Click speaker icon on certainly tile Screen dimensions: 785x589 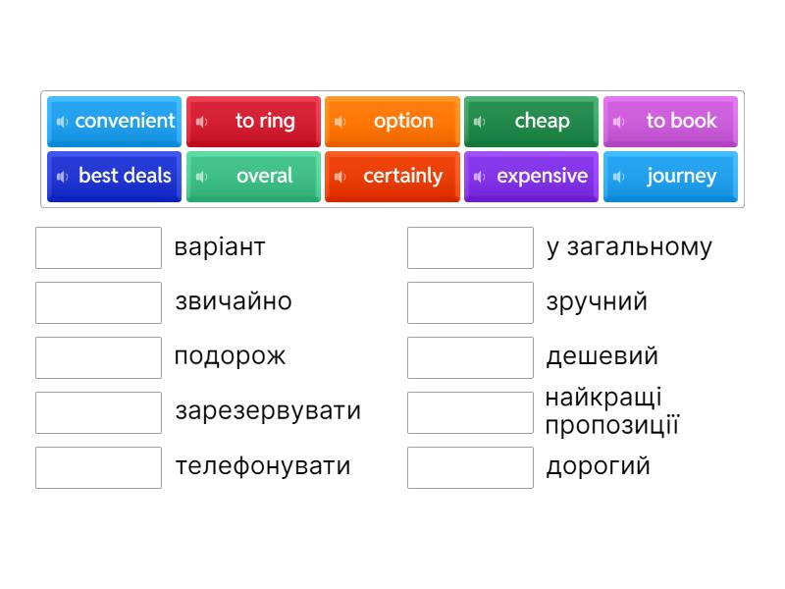(x=340, y=177)
